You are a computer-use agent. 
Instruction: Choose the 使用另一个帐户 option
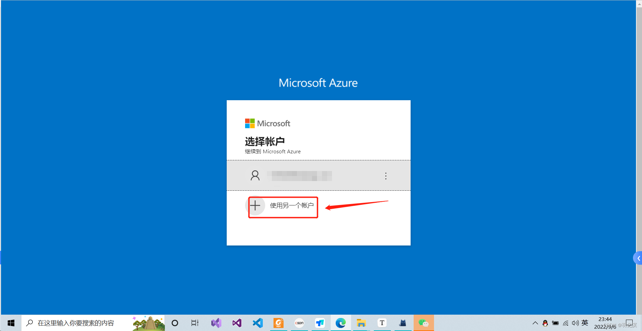319,205
